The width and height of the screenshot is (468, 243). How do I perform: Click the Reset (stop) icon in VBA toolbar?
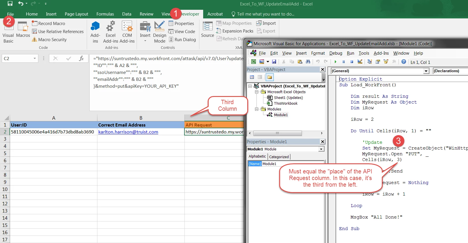(352, 62)
